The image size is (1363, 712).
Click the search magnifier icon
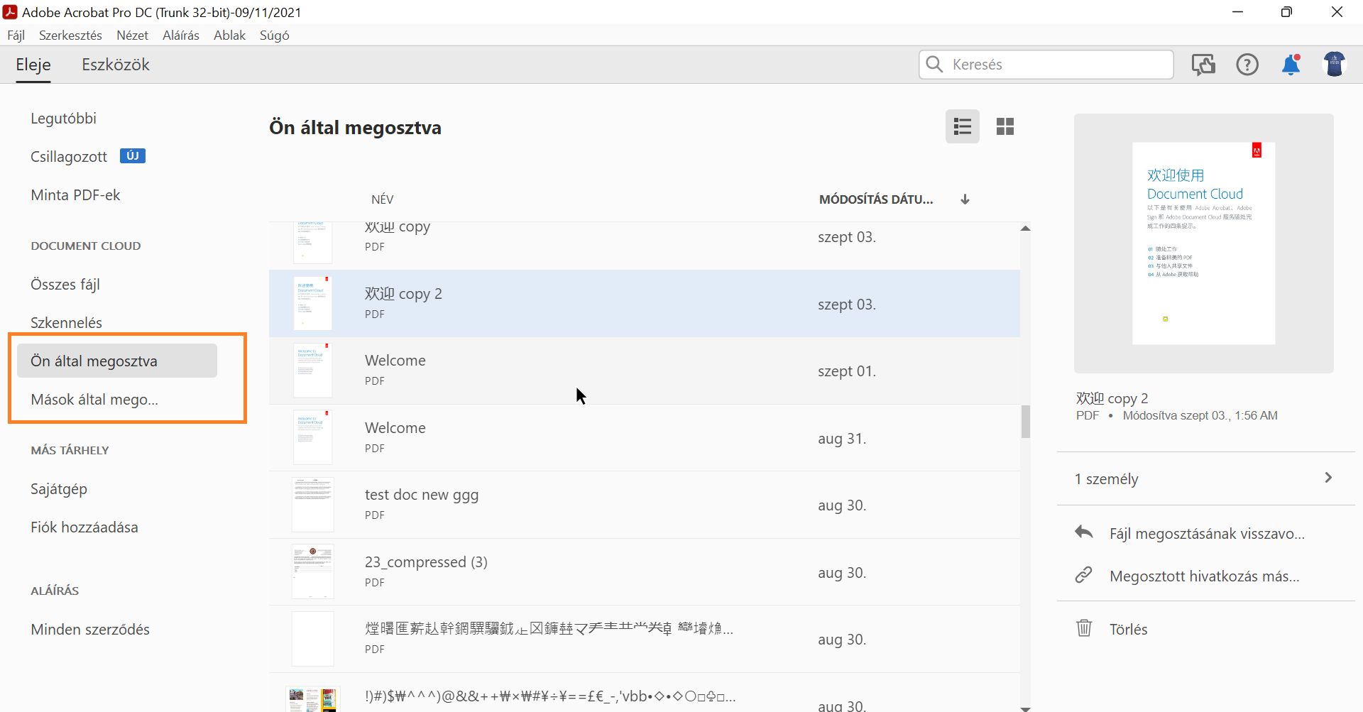(935, 65)
